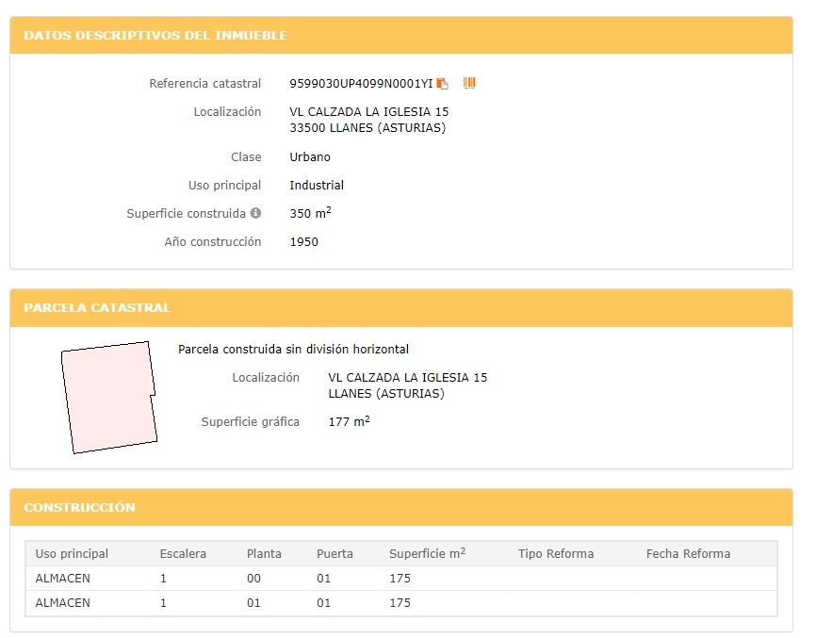Click 'Parcela construida sin división horizontal' text
816x638 pixels.
click(293, 350)
